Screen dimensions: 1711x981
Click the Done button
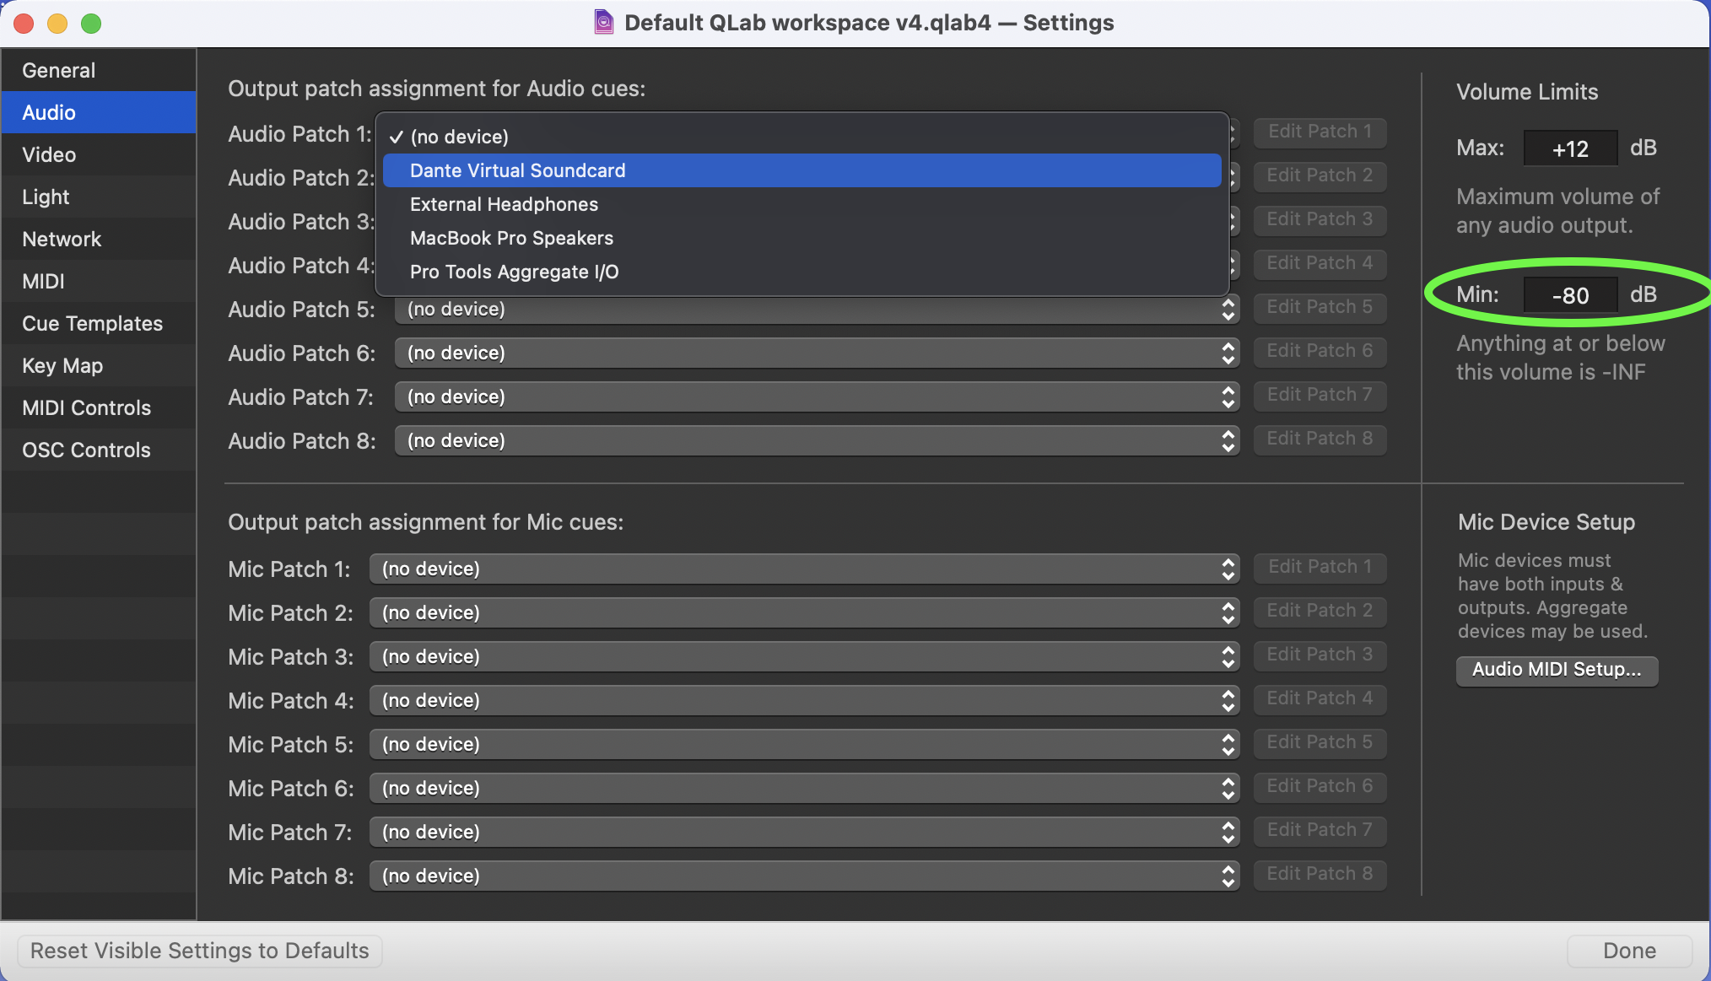[x=1628, y=951]
